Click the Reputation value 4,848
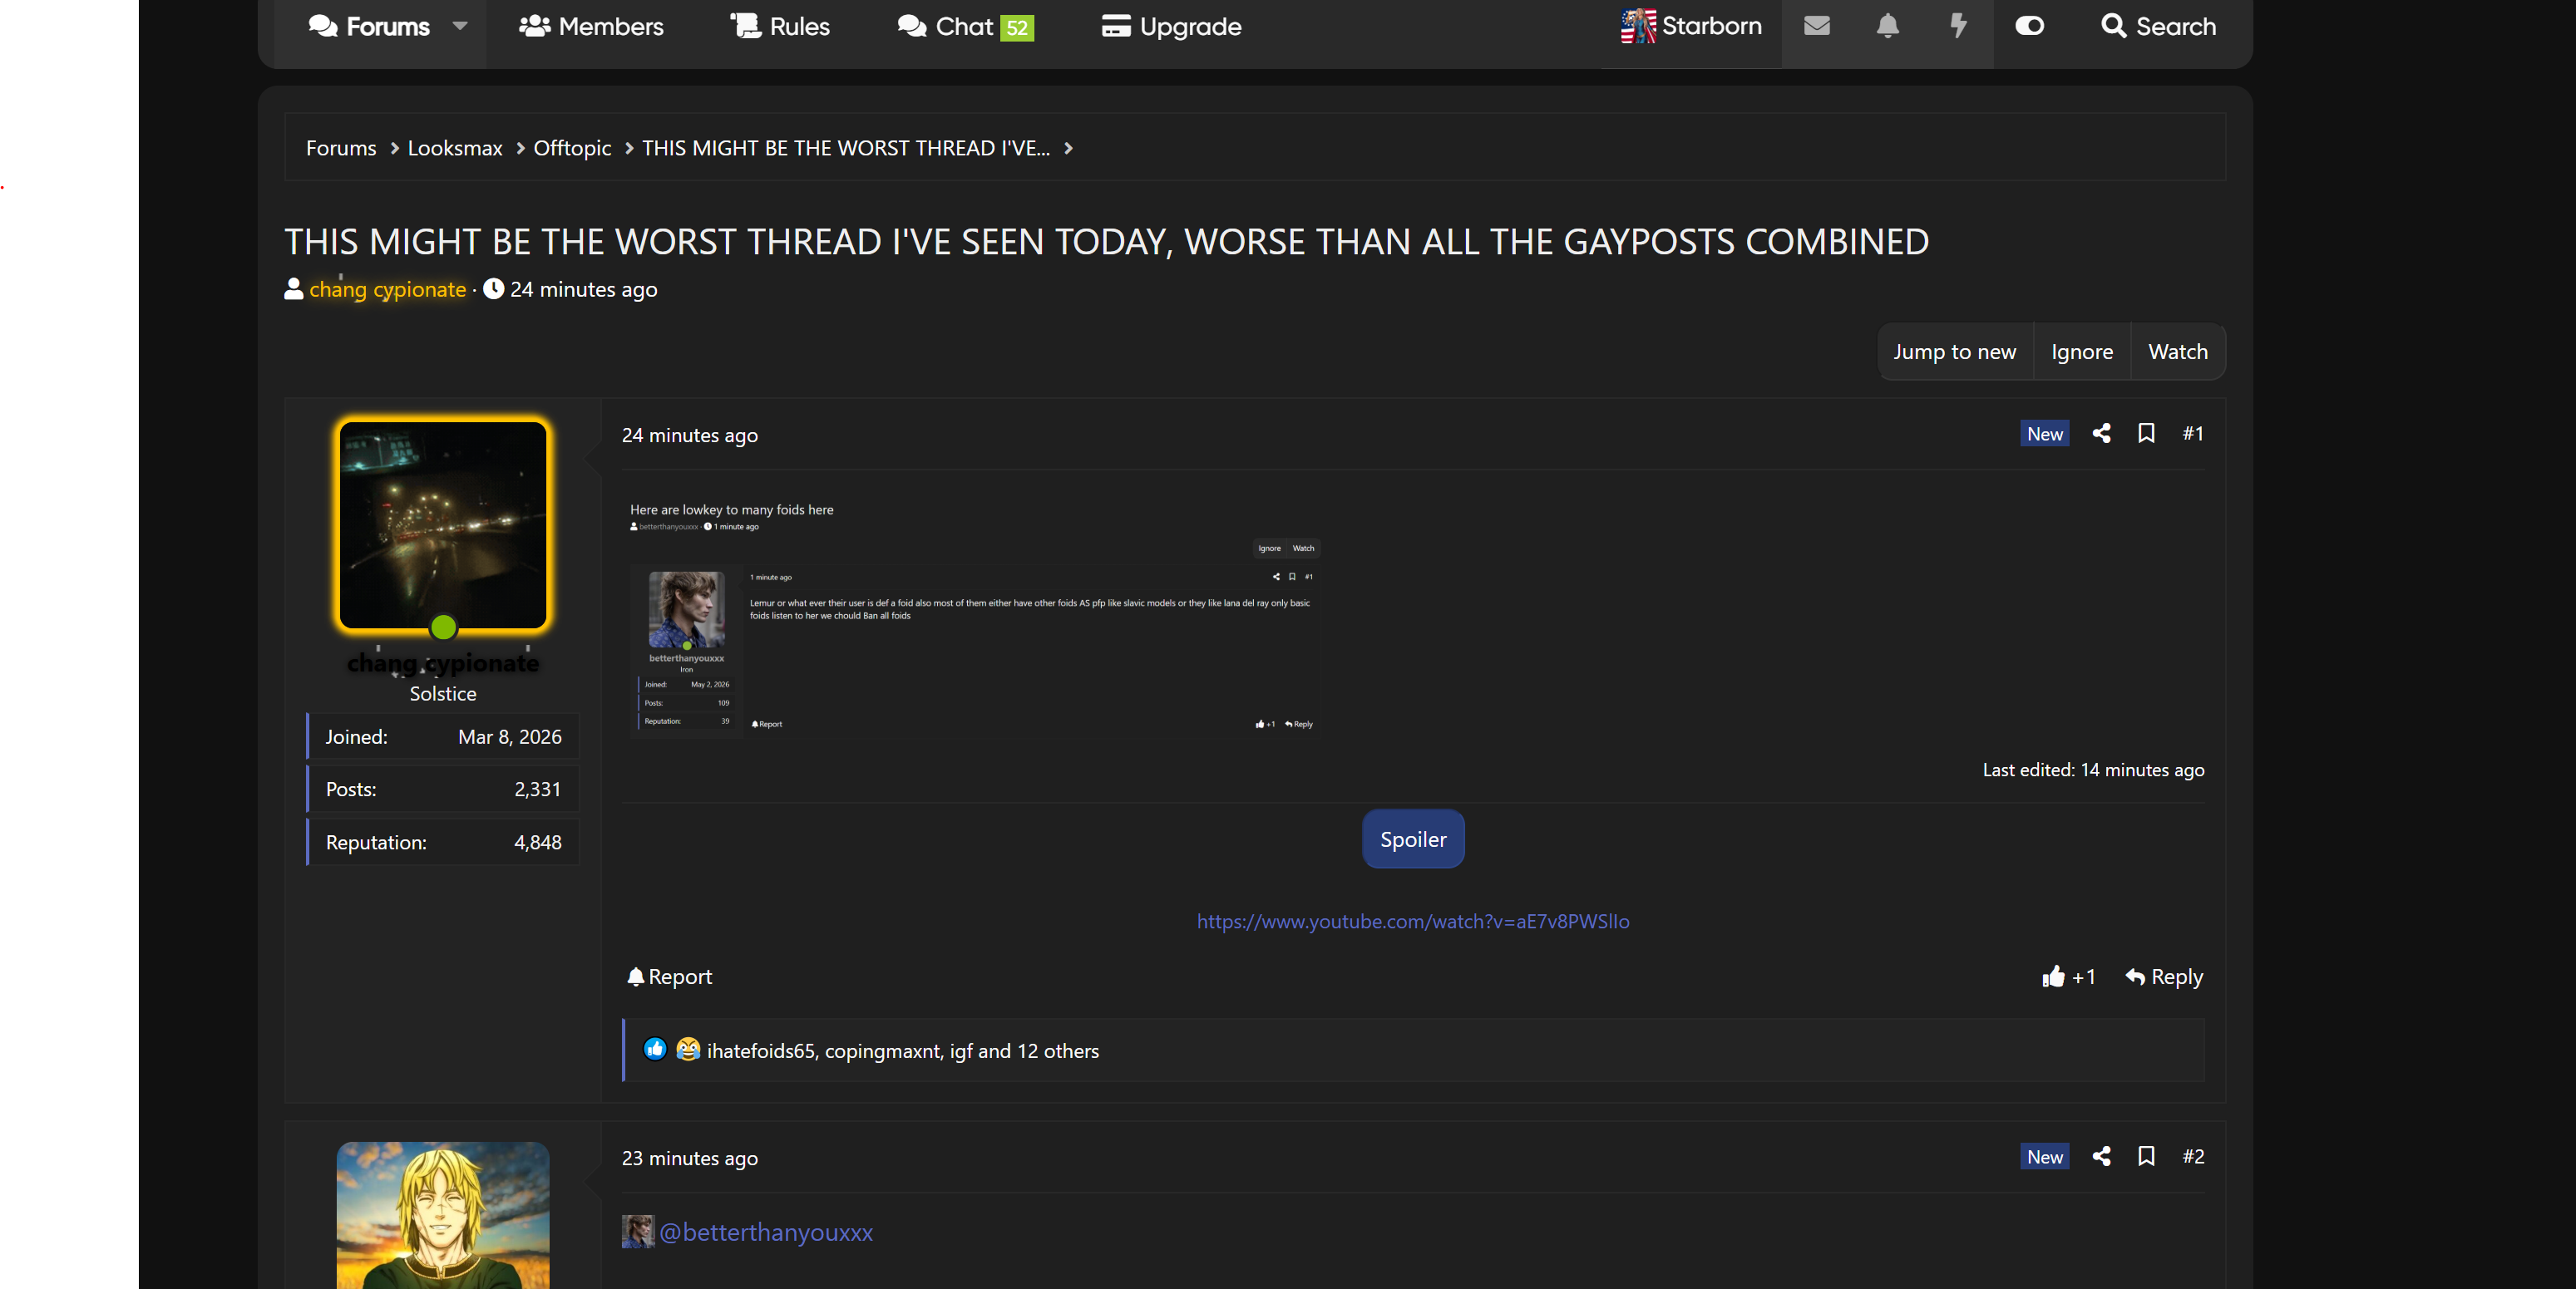 point(537,843)
